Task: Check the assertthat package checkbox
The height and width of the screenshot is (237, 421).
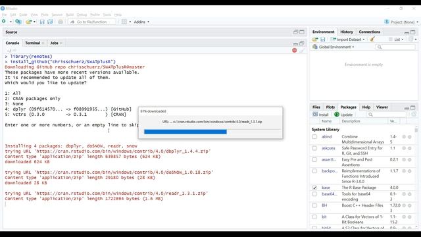Action: tap(314, 159)
